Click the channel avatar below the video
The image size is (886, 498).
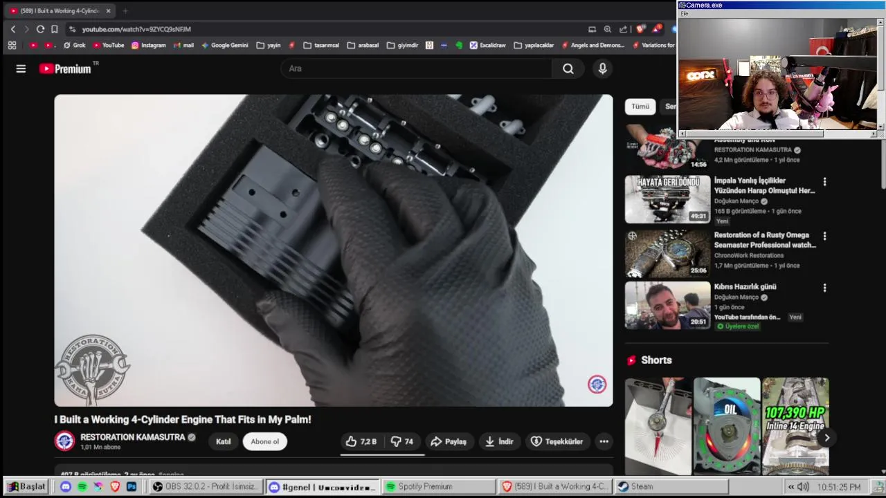pos(65,441)
